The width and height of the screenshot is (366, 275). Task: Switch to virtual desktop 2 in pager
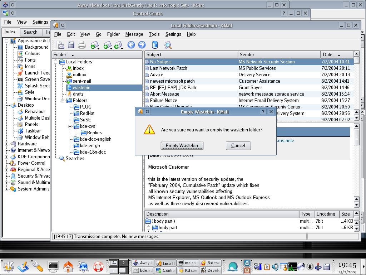tap(123, 263)
